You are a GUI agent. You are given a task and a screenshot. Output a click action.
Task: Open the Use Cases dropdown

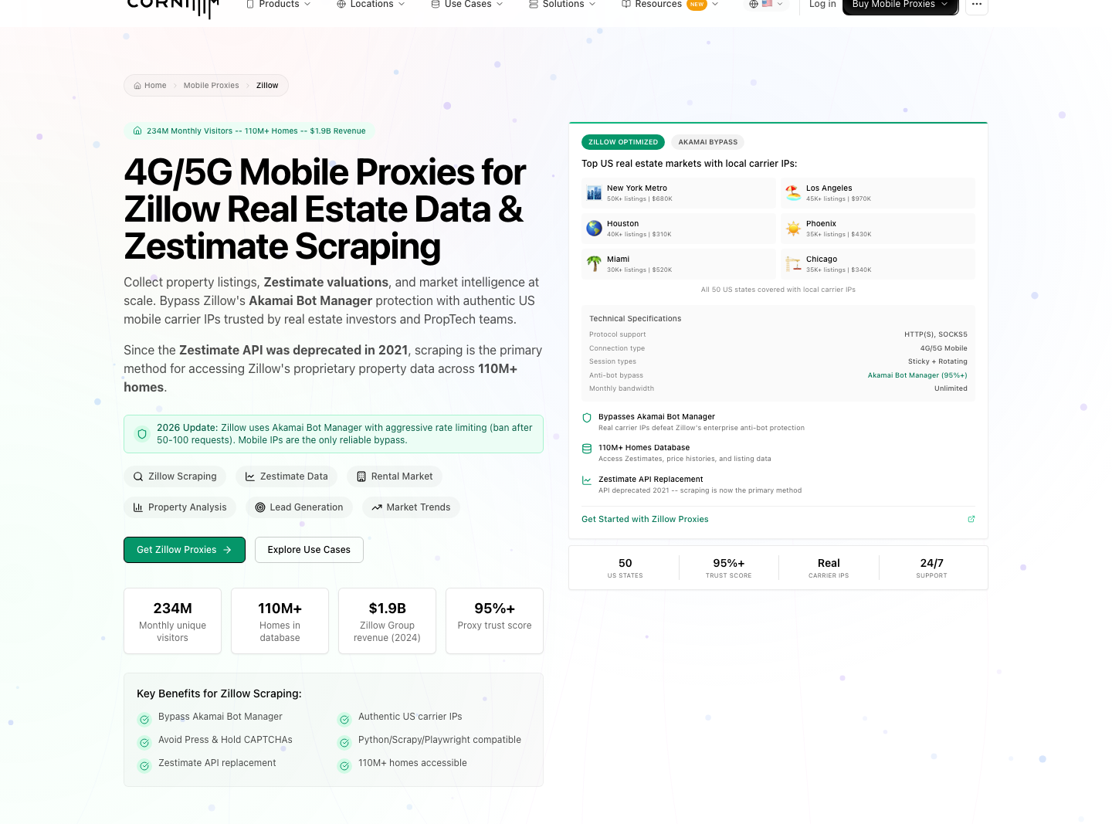pyautogui.click(x=467, y=4)
